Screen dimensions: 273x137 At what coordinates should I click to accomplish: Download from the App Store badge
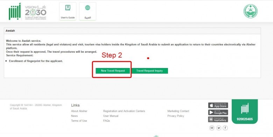click(x=218, y=105)
